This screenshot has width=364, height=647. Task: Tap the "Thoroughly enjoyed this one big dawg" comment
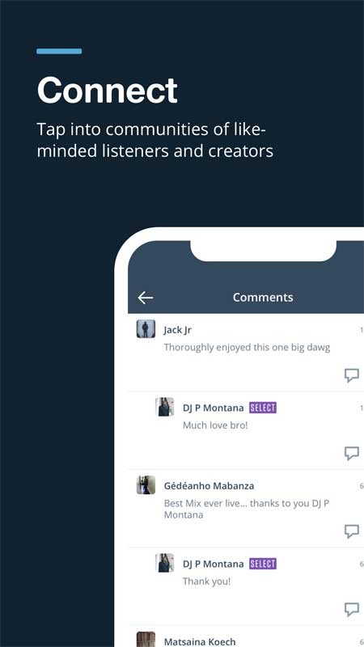(247, 348)
